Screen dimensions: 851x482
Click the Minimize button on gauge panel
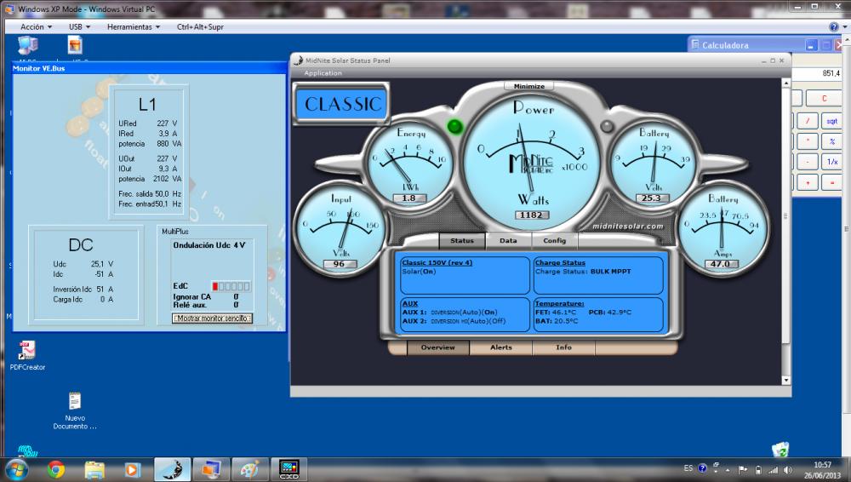point(529,86)
